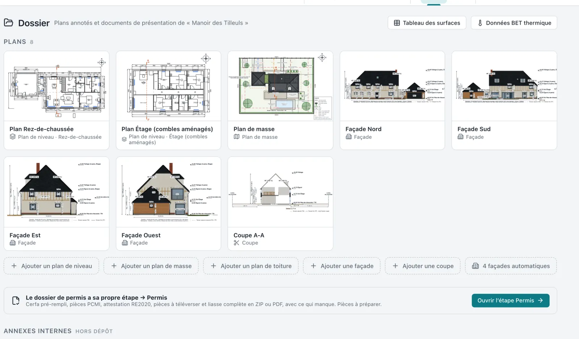The width and height of the screenshot is (579, 339).
Task: Add a new façade
Action: tap(342, 266)
